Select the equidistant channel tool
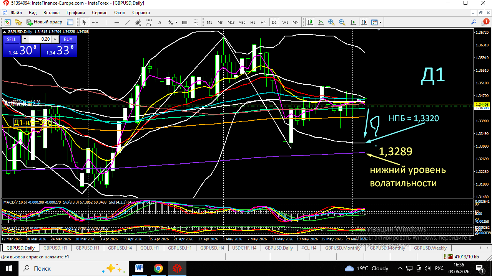The height and width of the screenshot is (276, 492). (x=138, y=22)
